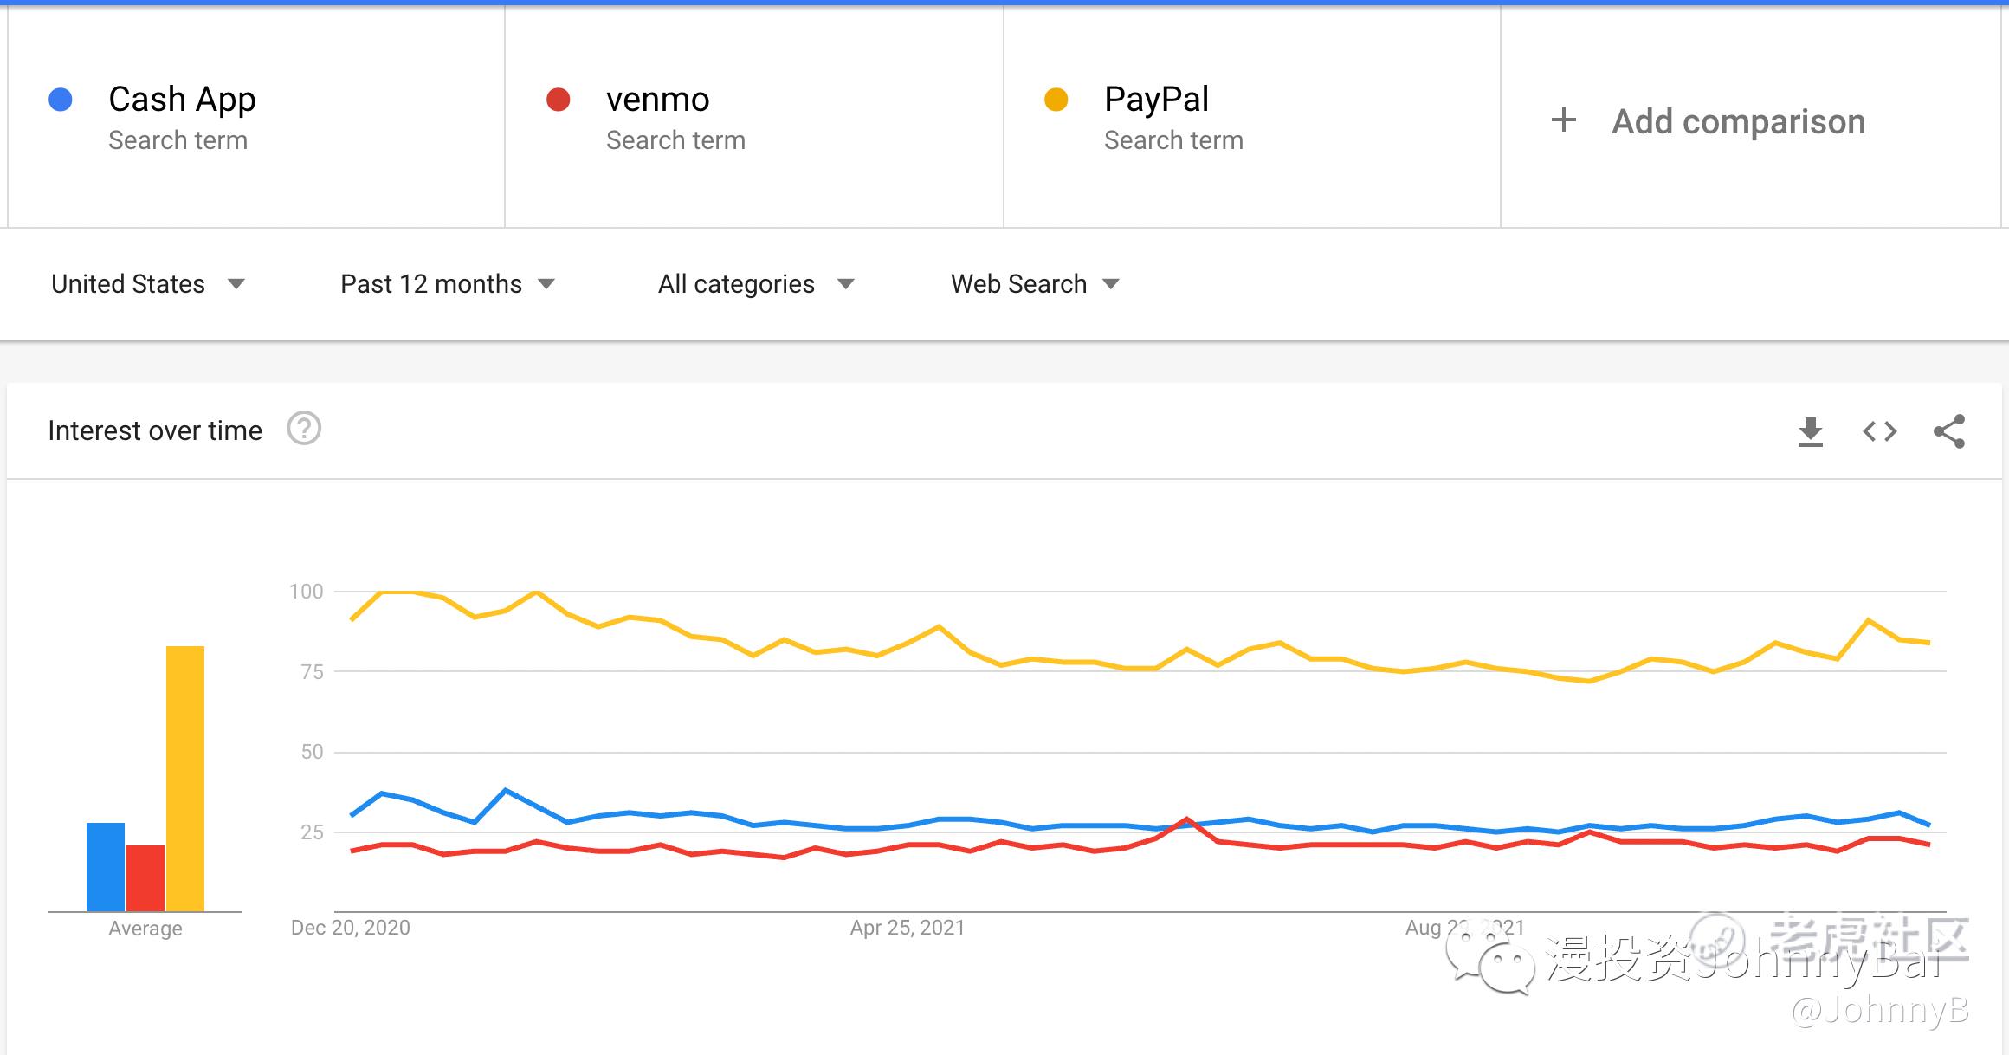Screen dimensions: 2009x1055
Task: Click the plus icon to add comparison
Action: point(1563,120)
